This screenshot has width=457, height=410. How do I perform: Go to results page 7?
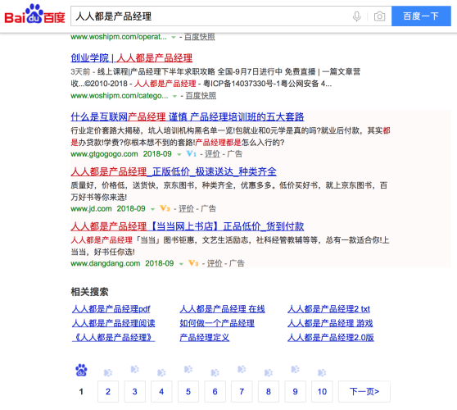242,391
